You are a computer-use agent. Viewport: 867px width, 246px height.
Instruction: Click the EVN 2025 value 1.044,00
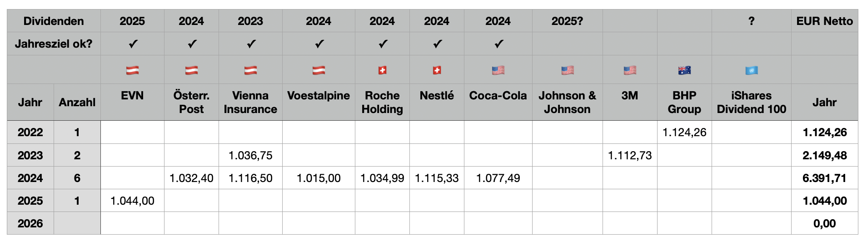click(x=132, y=201)
